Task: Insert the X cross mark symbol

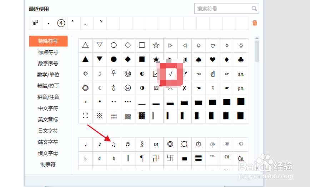Action: [x=184, y=88]
